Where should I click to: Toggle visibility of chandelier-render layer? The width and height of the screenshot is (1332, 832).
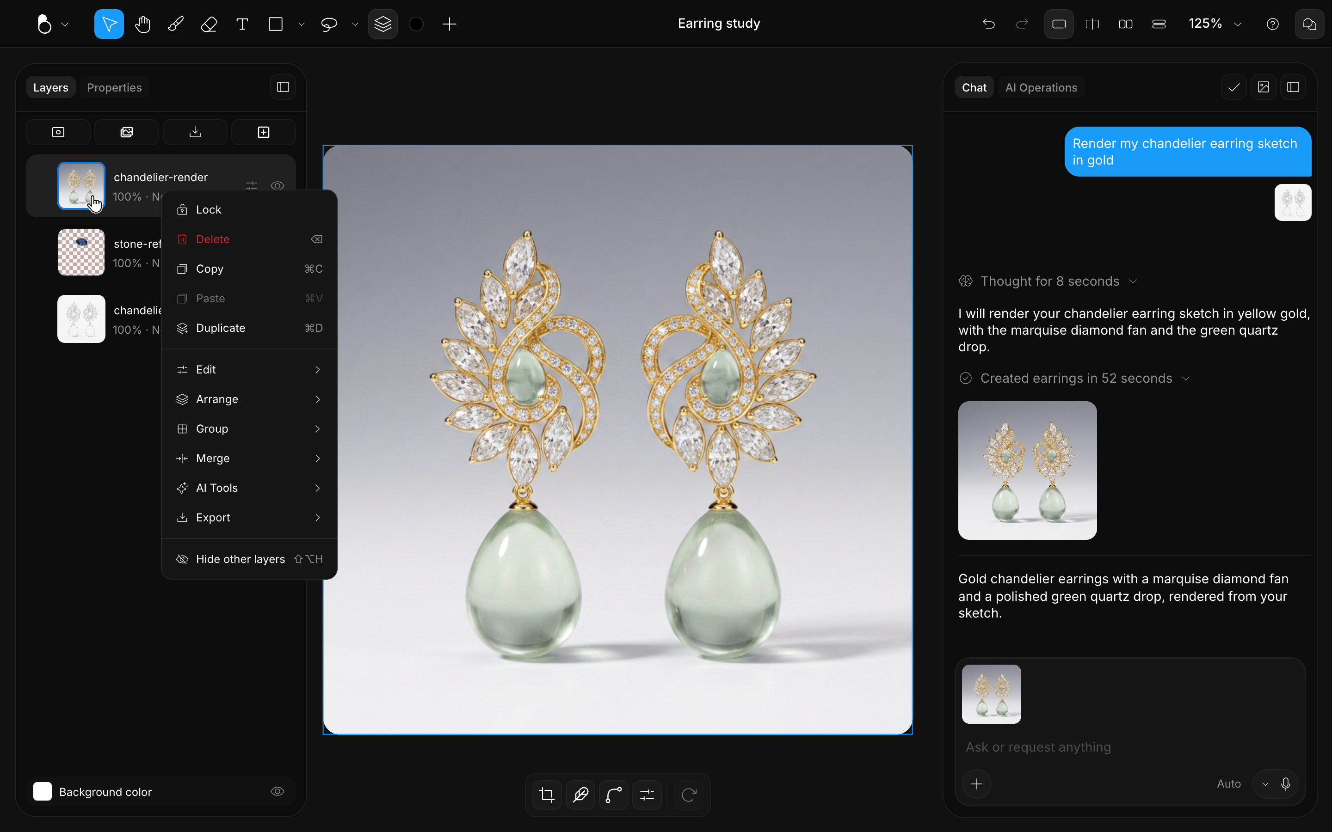click(x=277, y=186)
